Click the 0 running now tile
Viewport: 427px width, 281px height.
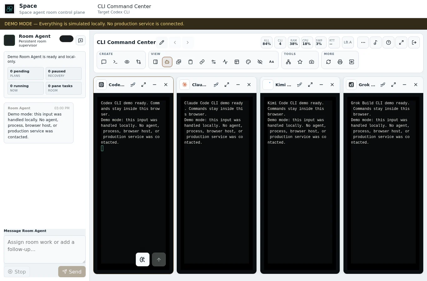tap(26, 88)
